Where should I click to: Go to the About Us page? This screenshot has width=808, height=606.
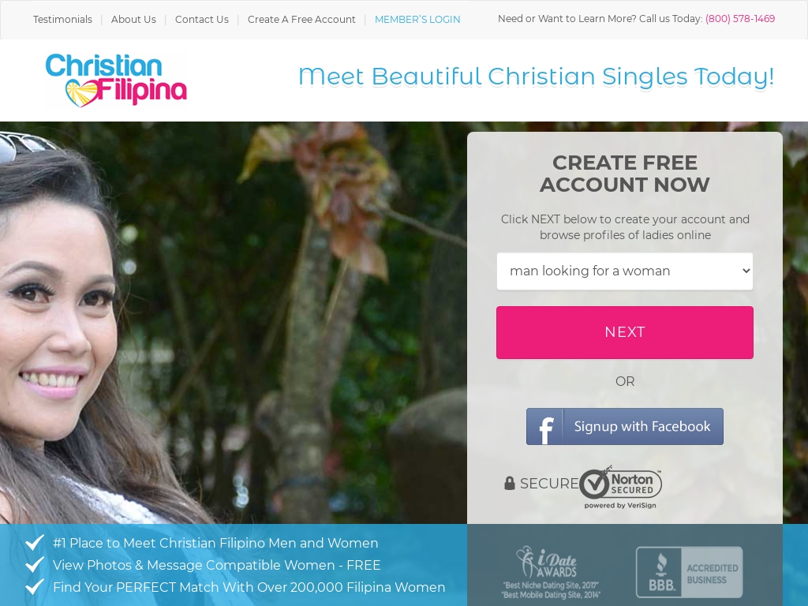(133, 20)
